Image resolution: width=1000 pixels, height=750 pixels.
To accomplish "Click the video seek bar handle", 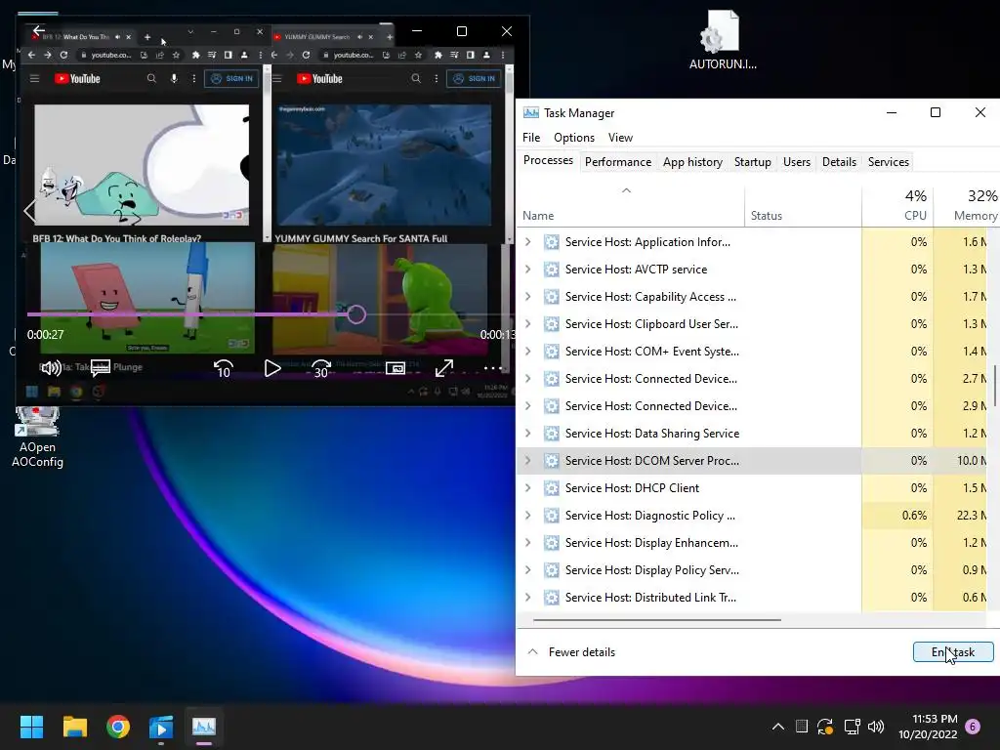I will click(356, 314).
